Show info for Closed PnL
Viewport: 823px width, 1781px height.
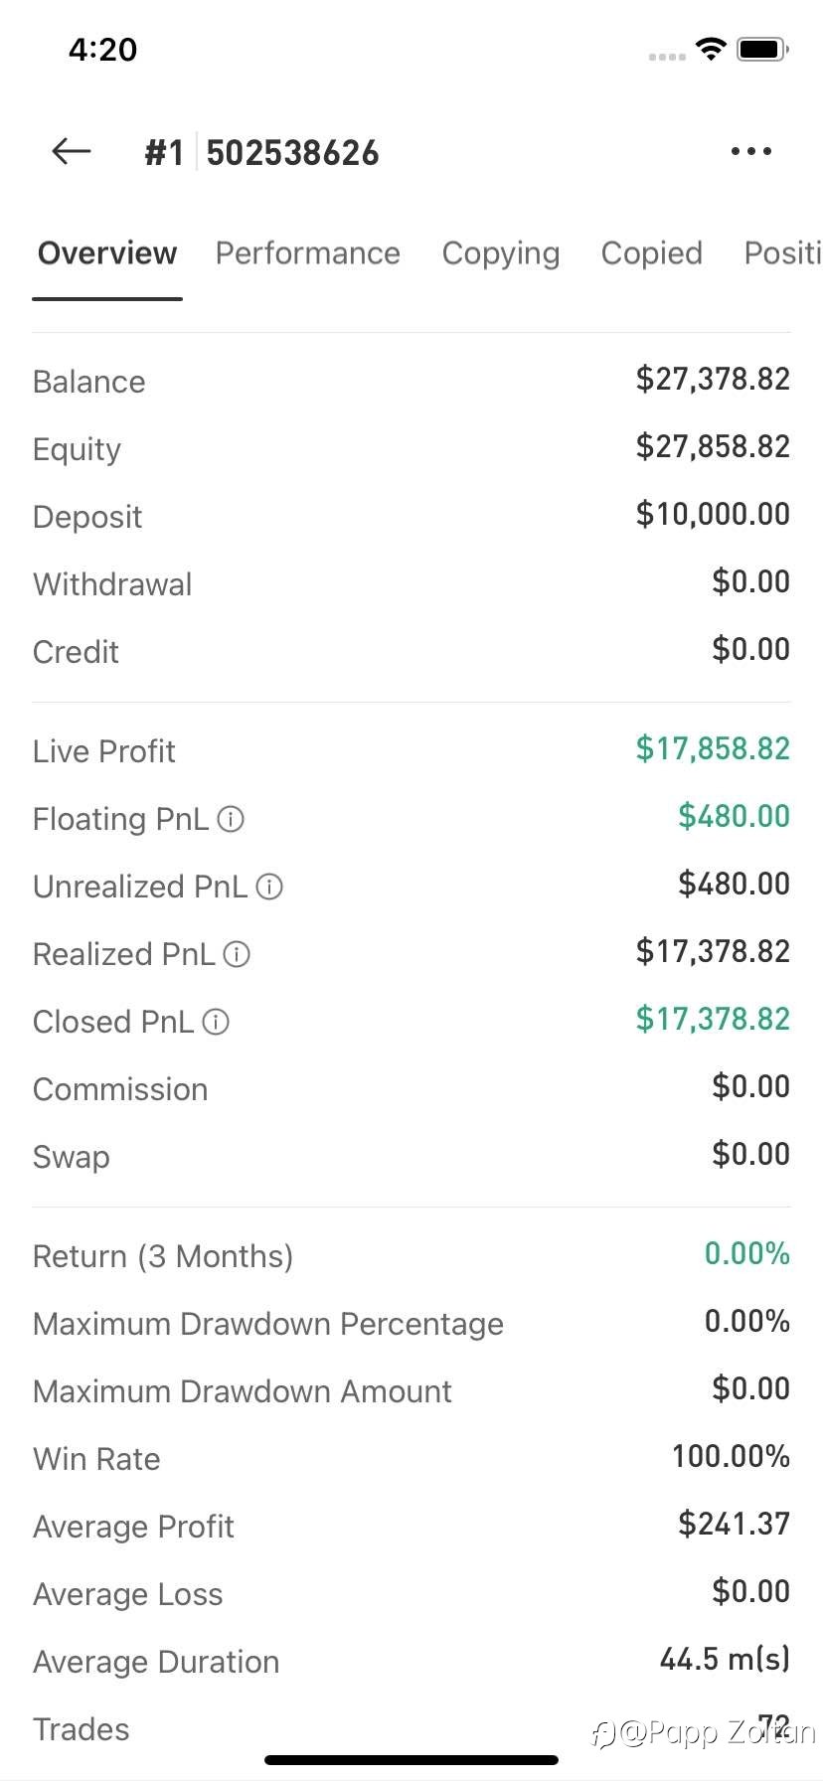[216, 1022]
